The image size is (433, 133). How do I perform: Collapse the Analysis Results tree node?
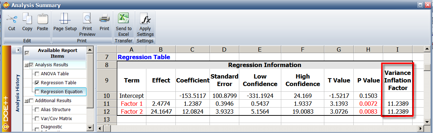click(x=26, y=65)
